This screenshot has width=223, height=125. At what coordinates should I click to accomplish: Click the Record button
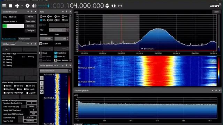click(30, 17)
